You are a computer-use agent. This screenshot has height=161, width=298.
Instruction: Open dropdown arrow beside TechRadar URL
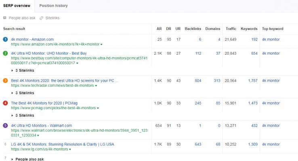[x=96, y=86]
